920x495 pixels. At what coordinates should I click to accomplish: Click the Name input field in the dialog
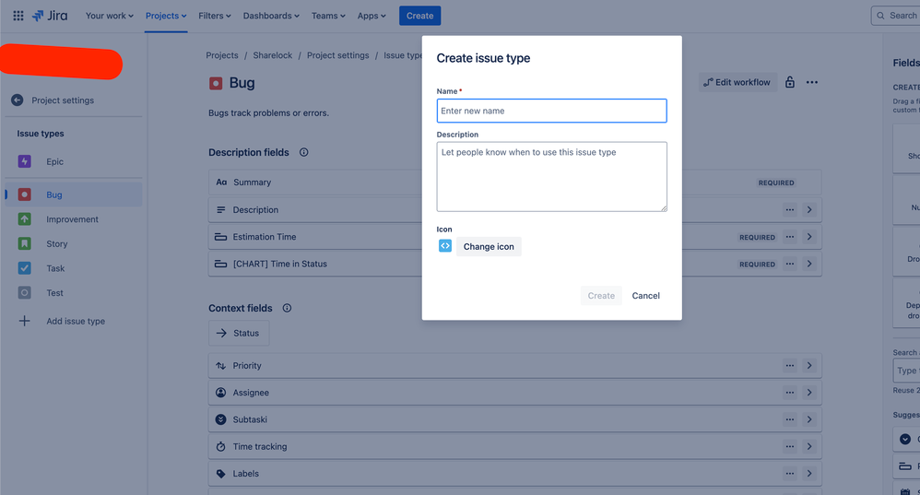tap(551, 111)
